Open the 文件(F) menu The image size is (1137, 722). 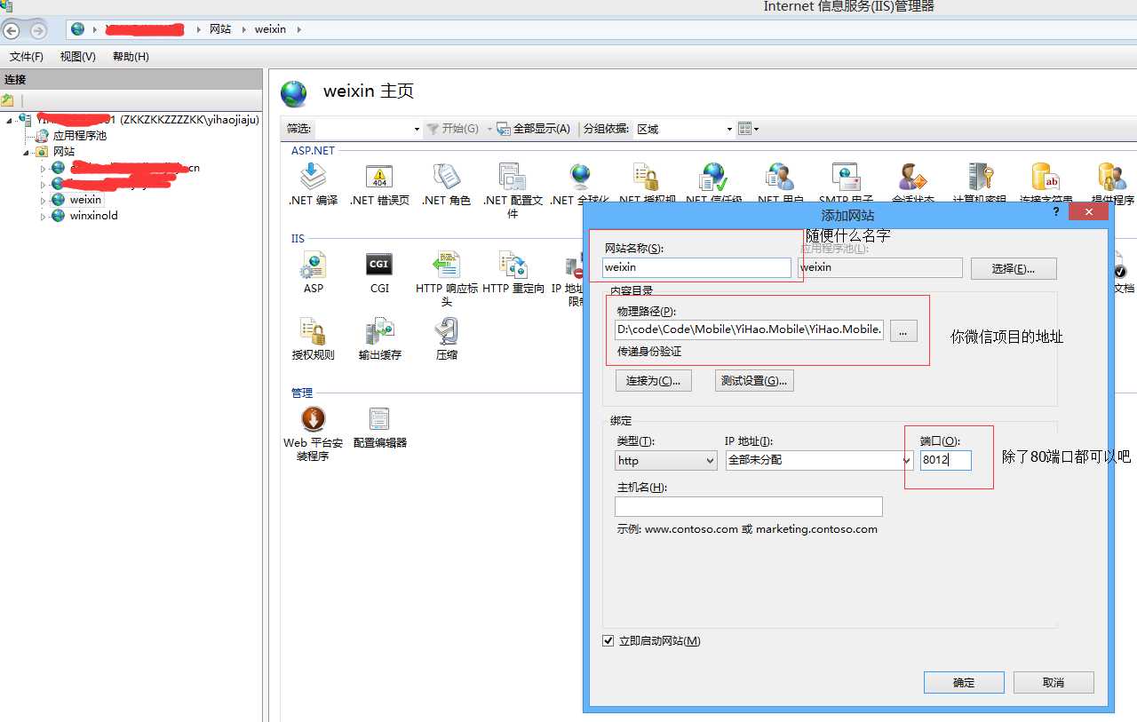coord(27,56)
